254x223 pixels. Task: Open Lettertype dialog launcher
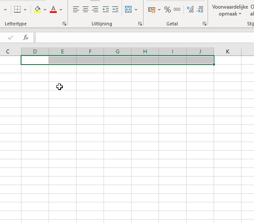pos(64,24)
